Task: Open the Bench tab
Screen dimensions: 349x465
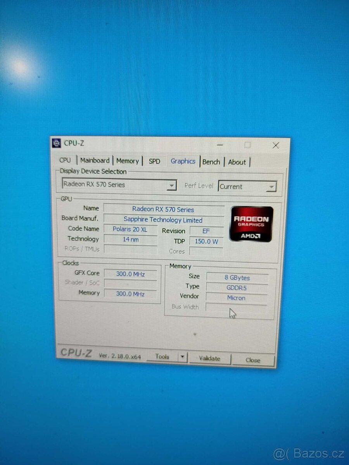Action: [x=211, y=162]
